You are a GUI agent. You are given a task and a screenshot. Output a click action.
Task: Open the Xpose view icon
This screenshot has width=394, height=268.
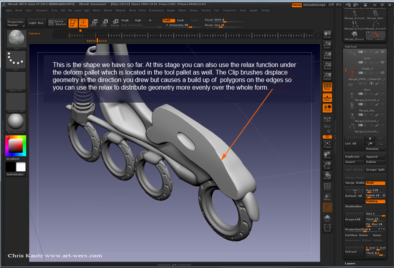[327, 228]
